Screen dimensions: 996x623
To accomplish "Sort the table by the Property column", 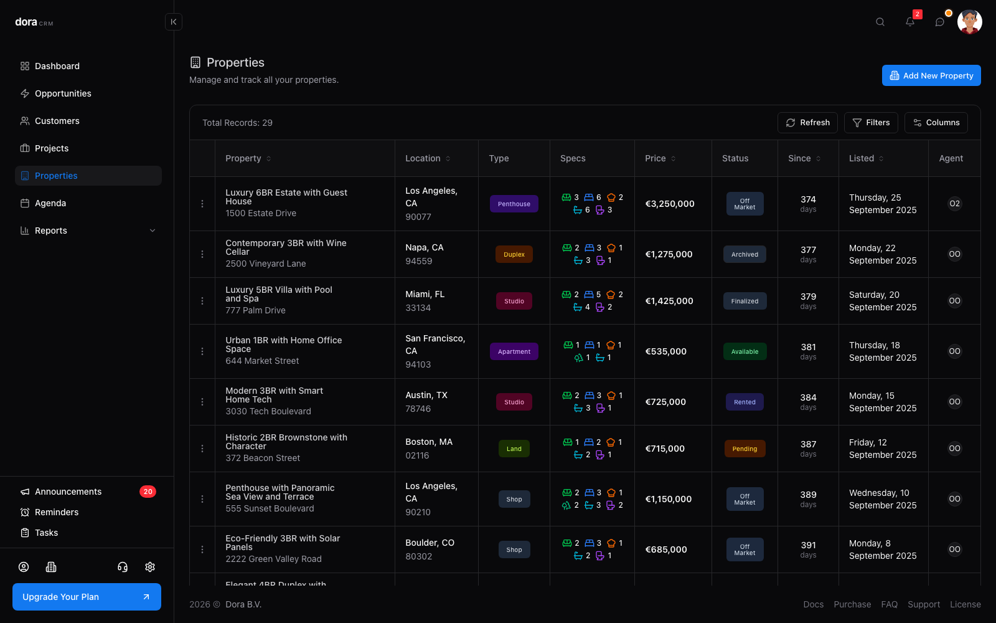I will [x=248, y=158].
